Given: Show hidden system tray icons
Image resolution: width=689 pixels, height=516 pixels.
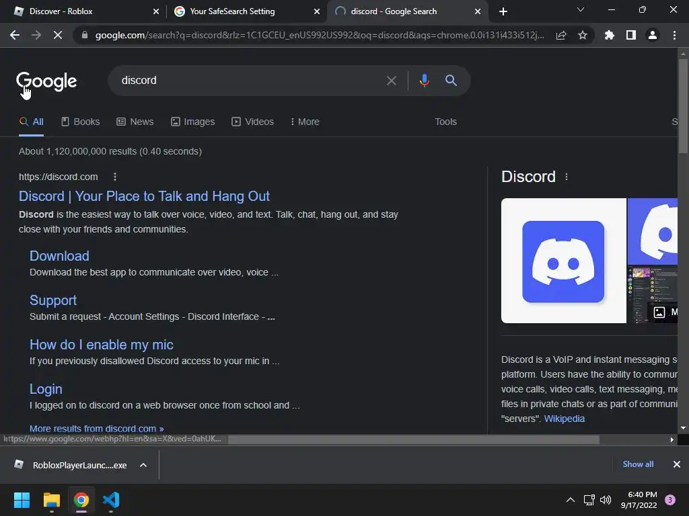Looking at the screenshot, I should (571, 500).
